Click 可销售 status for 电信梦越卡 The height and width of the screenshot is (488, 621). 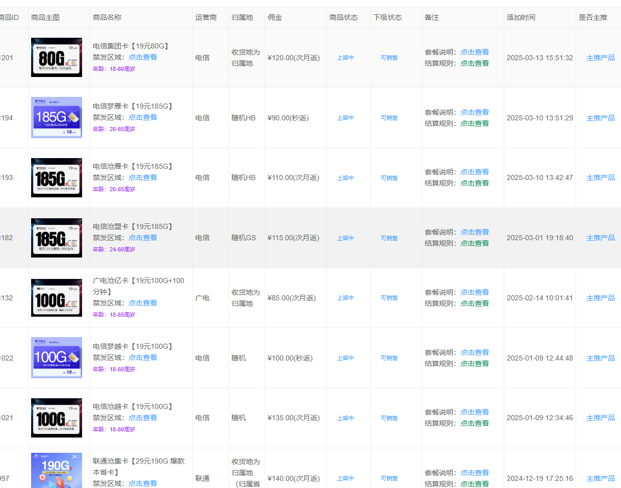click(390, 358)
